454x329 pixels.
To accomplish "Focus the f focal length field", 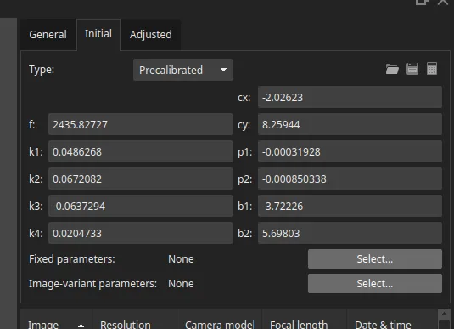I will pos(140,124).
